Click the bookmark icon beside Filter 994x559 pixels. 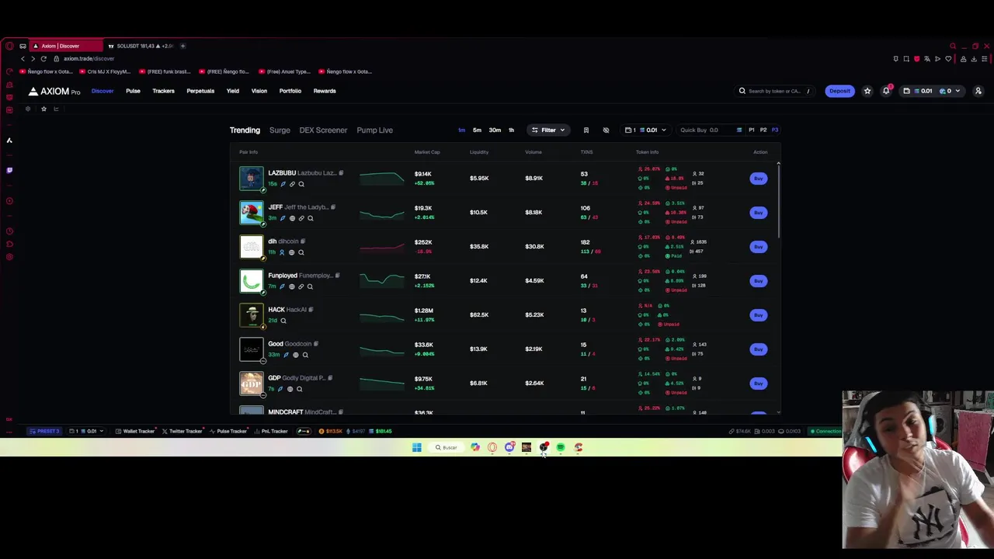(x=586, y=130)
